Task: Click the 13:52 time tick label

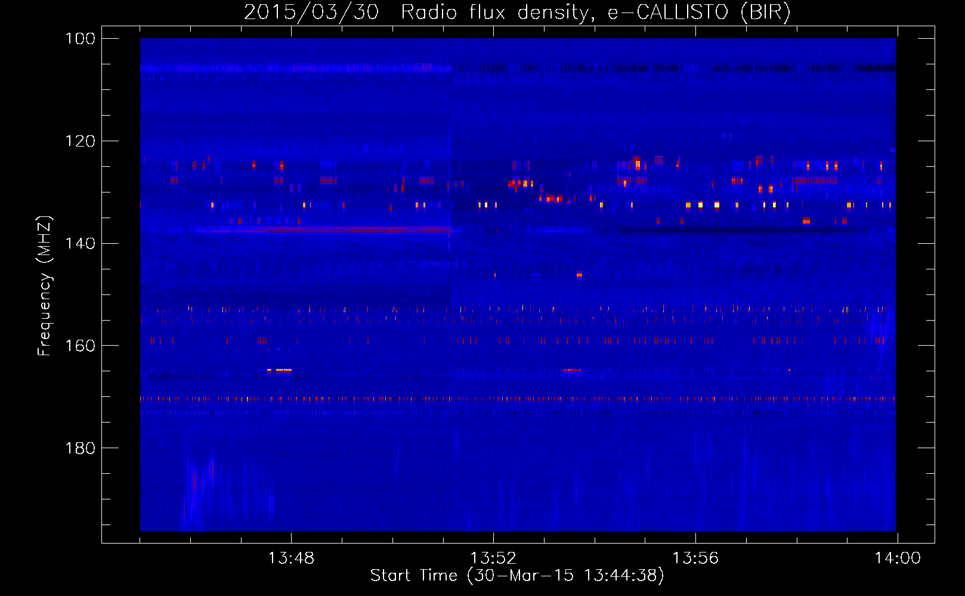Action: (493, 558)
